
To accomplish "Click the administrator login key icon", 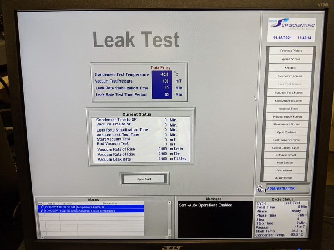I will click(x=260, y=188).
